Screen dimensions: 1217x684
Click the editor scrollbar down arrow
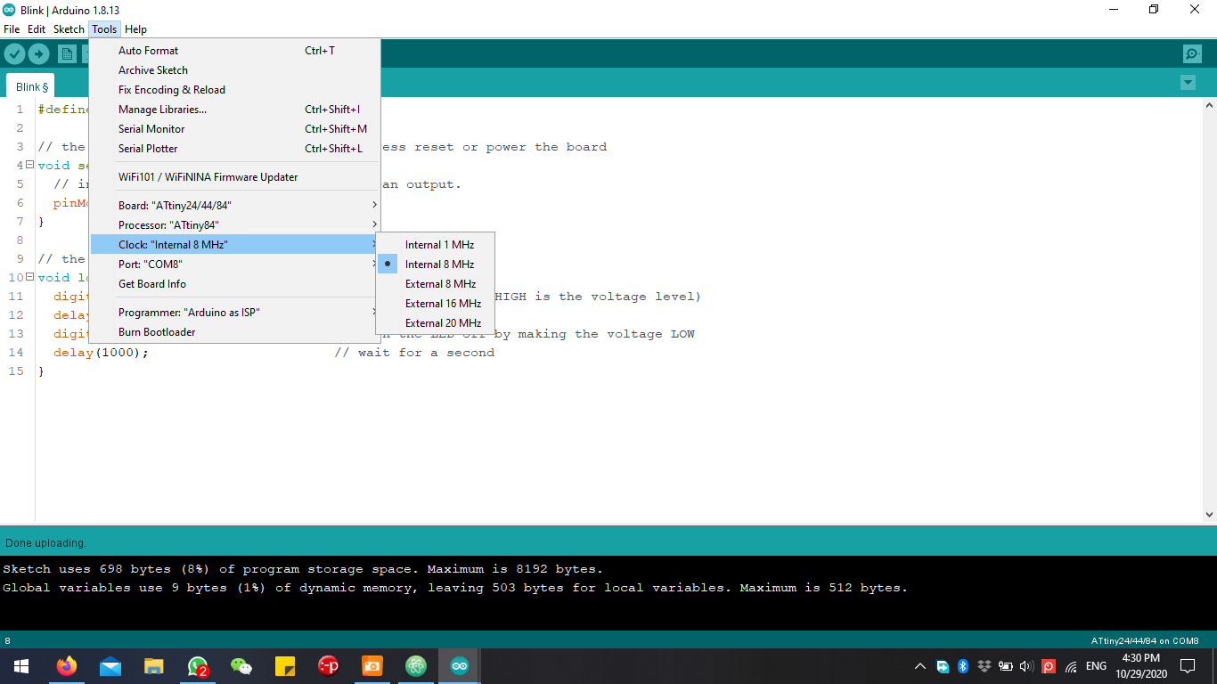(1209, 515)
